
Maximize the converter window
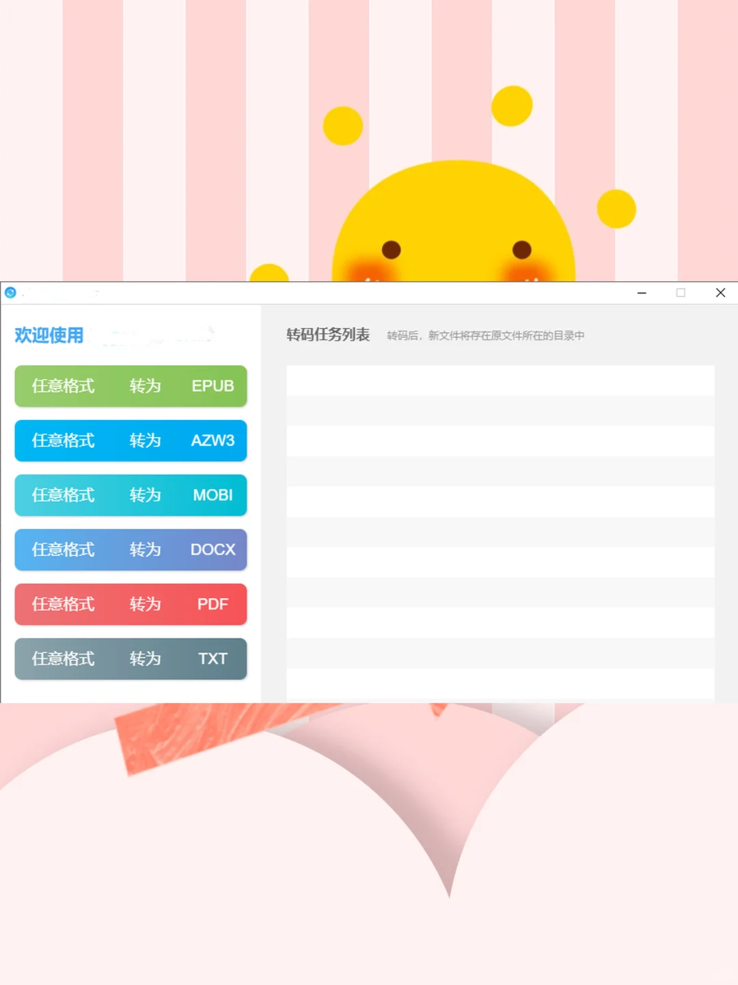point(681,293)
